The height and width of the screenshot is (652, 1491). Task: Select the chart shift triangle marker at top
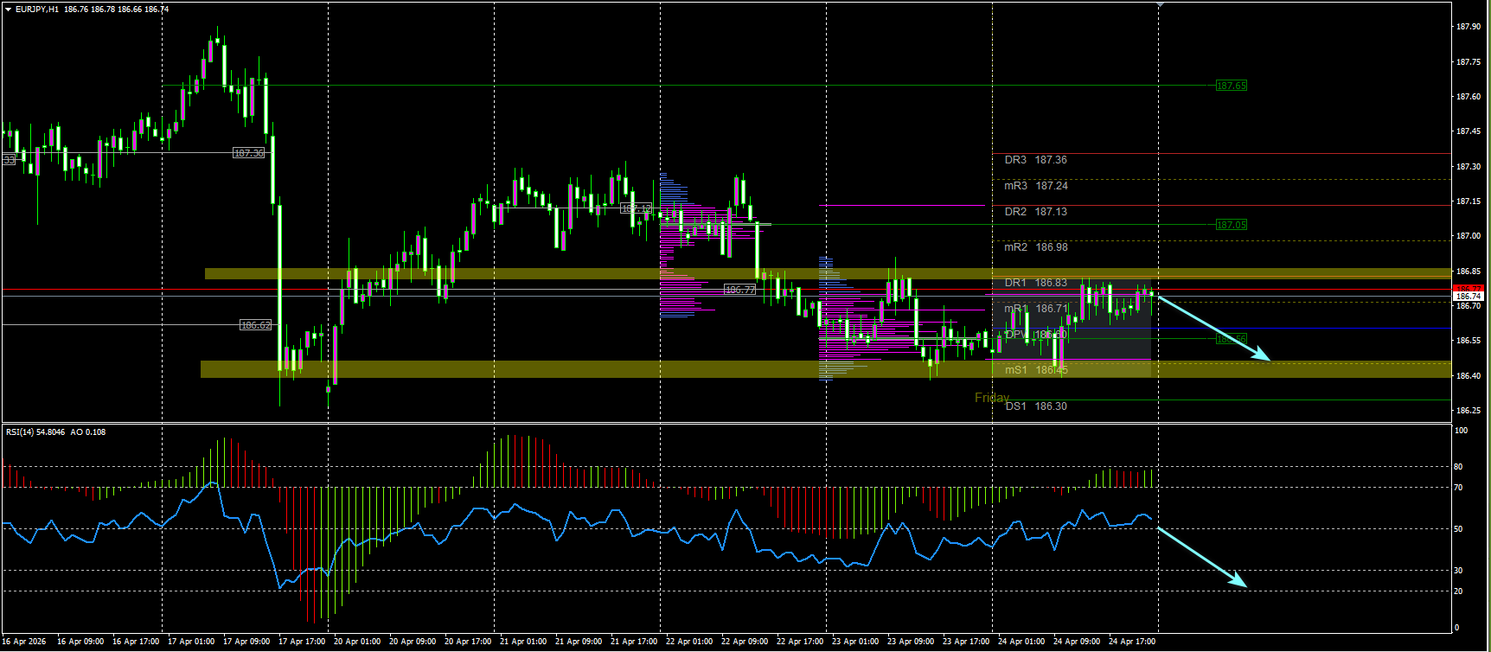click(x=1159, y=4)
